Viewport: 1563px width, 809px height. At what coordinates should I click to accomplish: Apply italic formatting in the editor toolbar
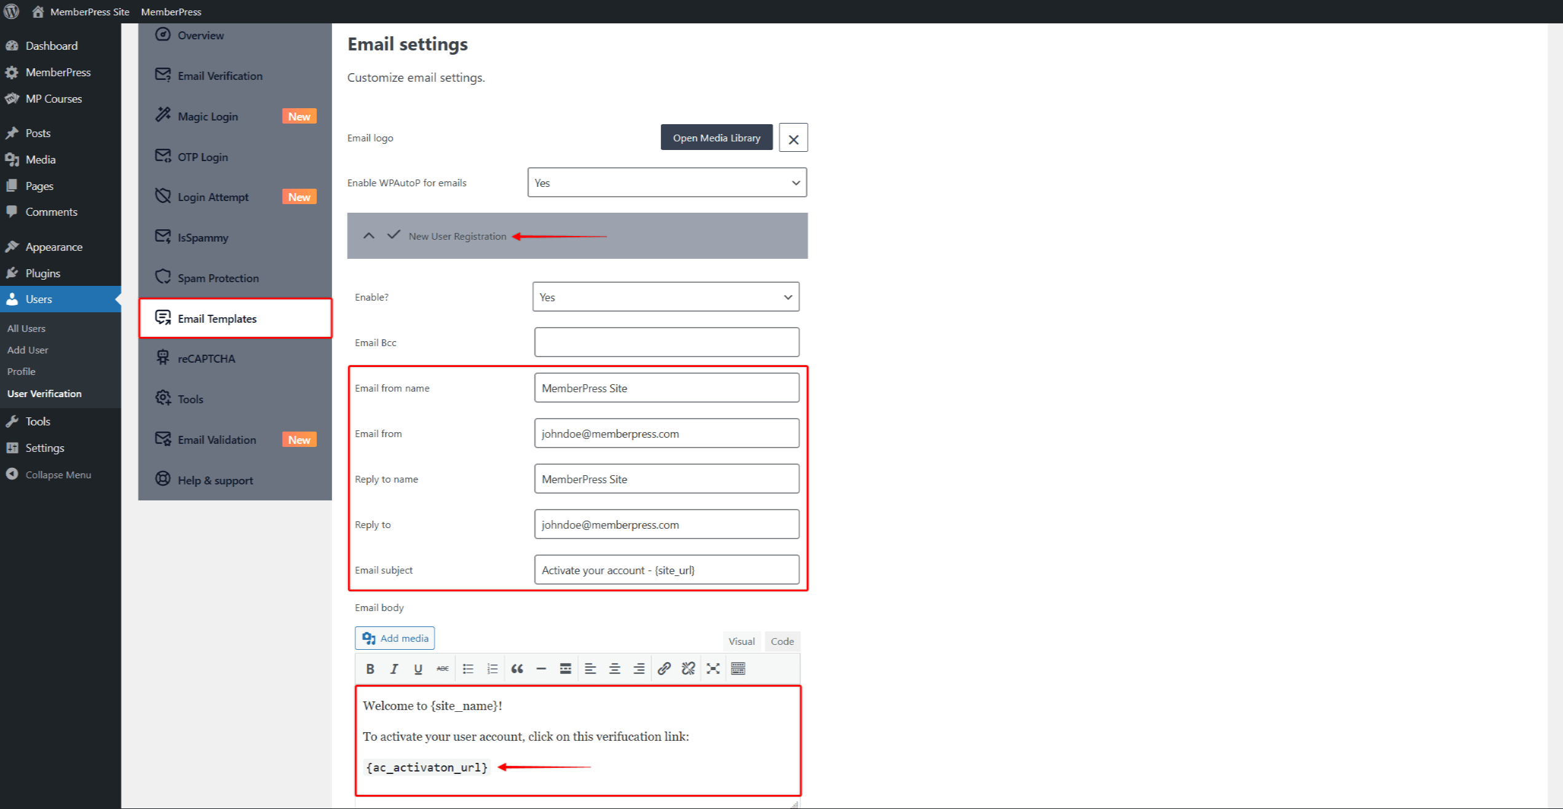(394, 669)
